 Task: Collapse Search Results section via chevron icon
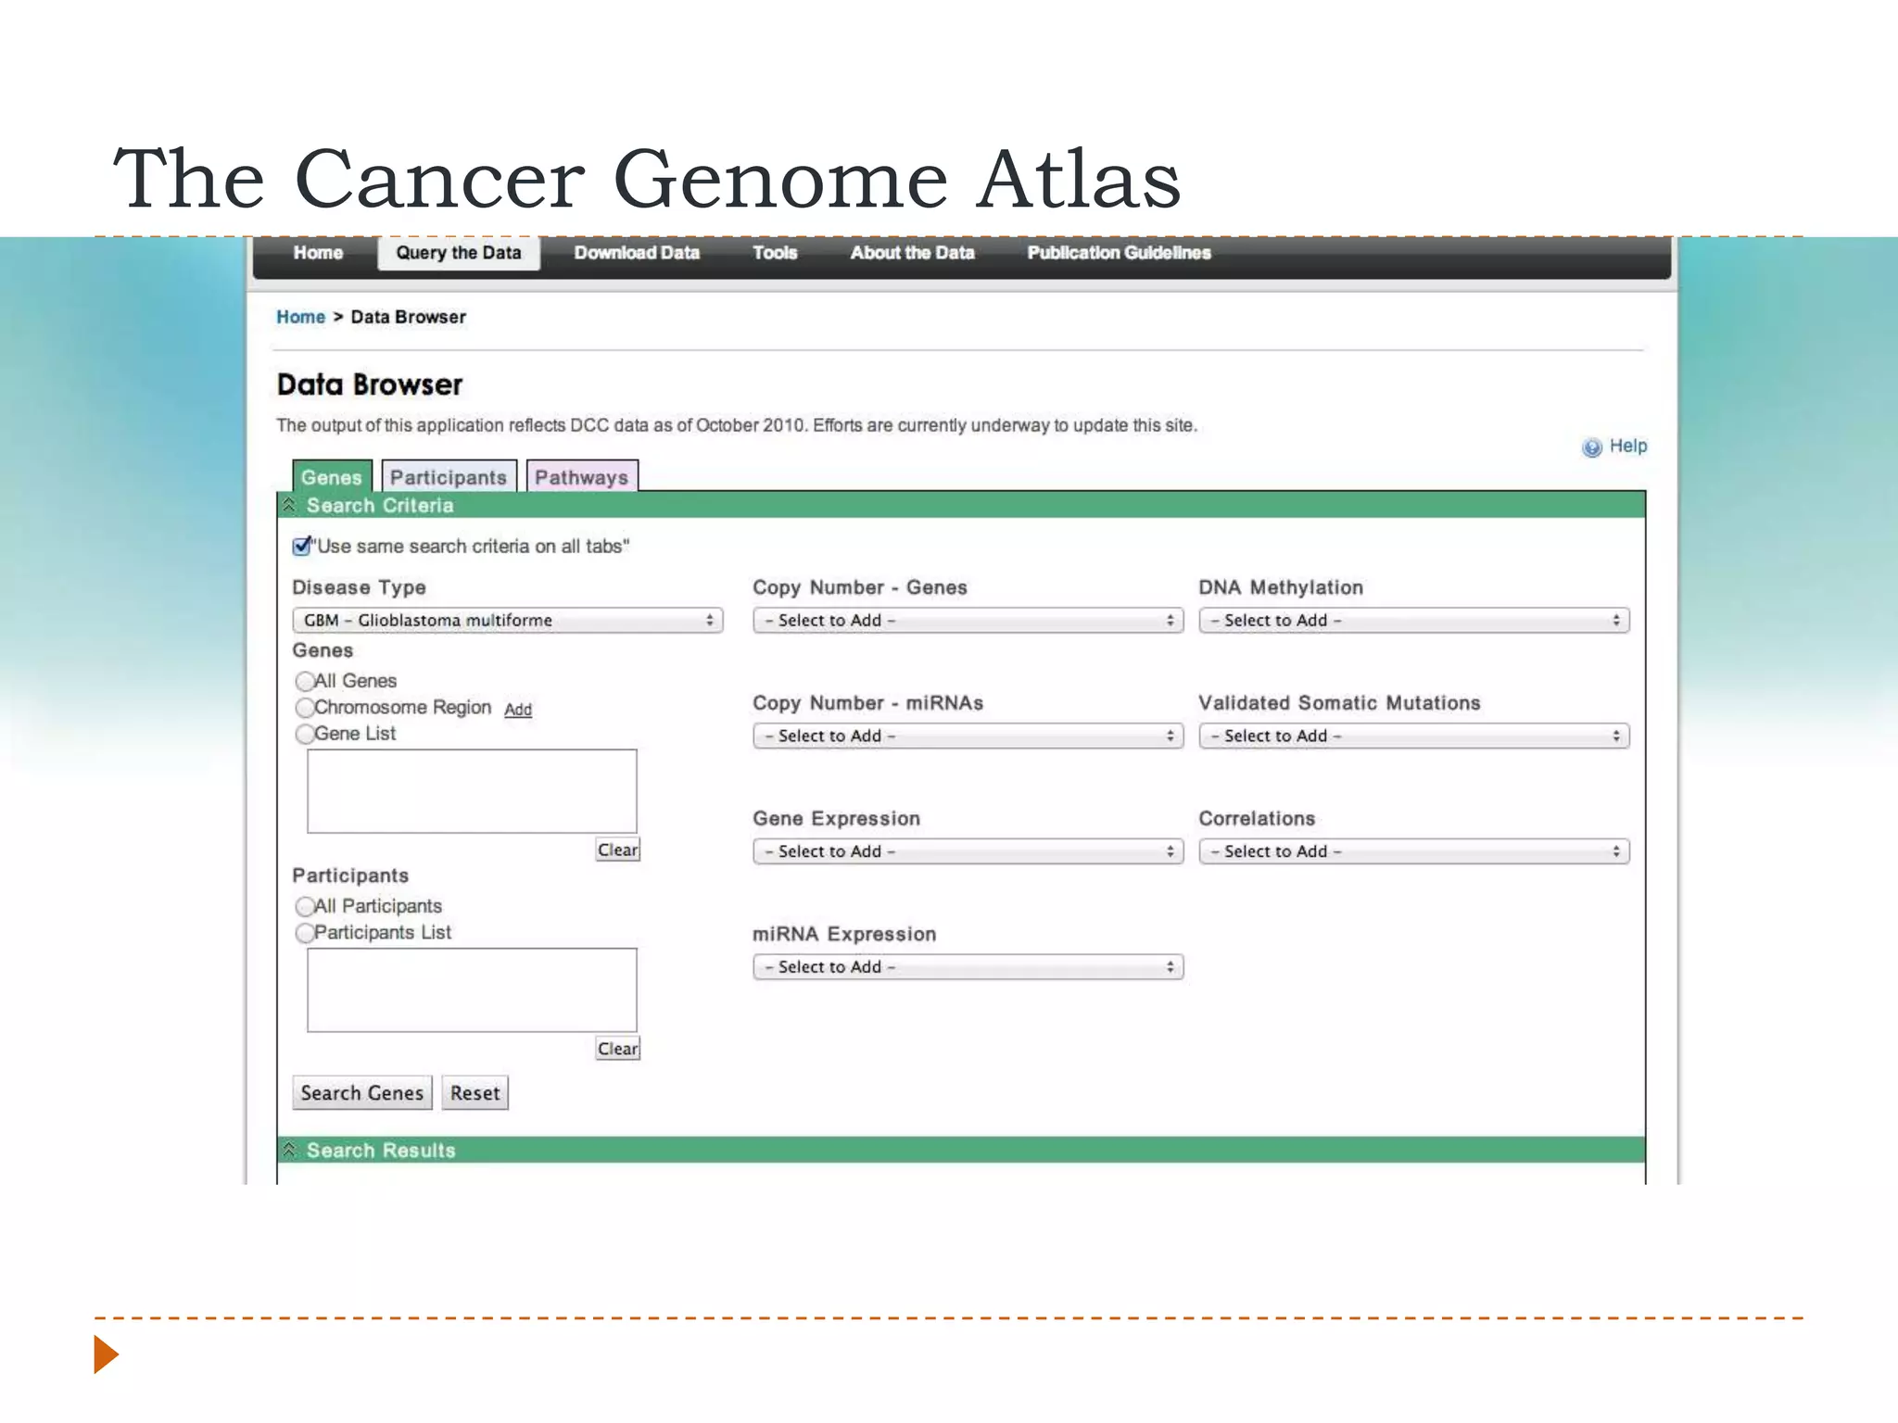(289, 1150)
